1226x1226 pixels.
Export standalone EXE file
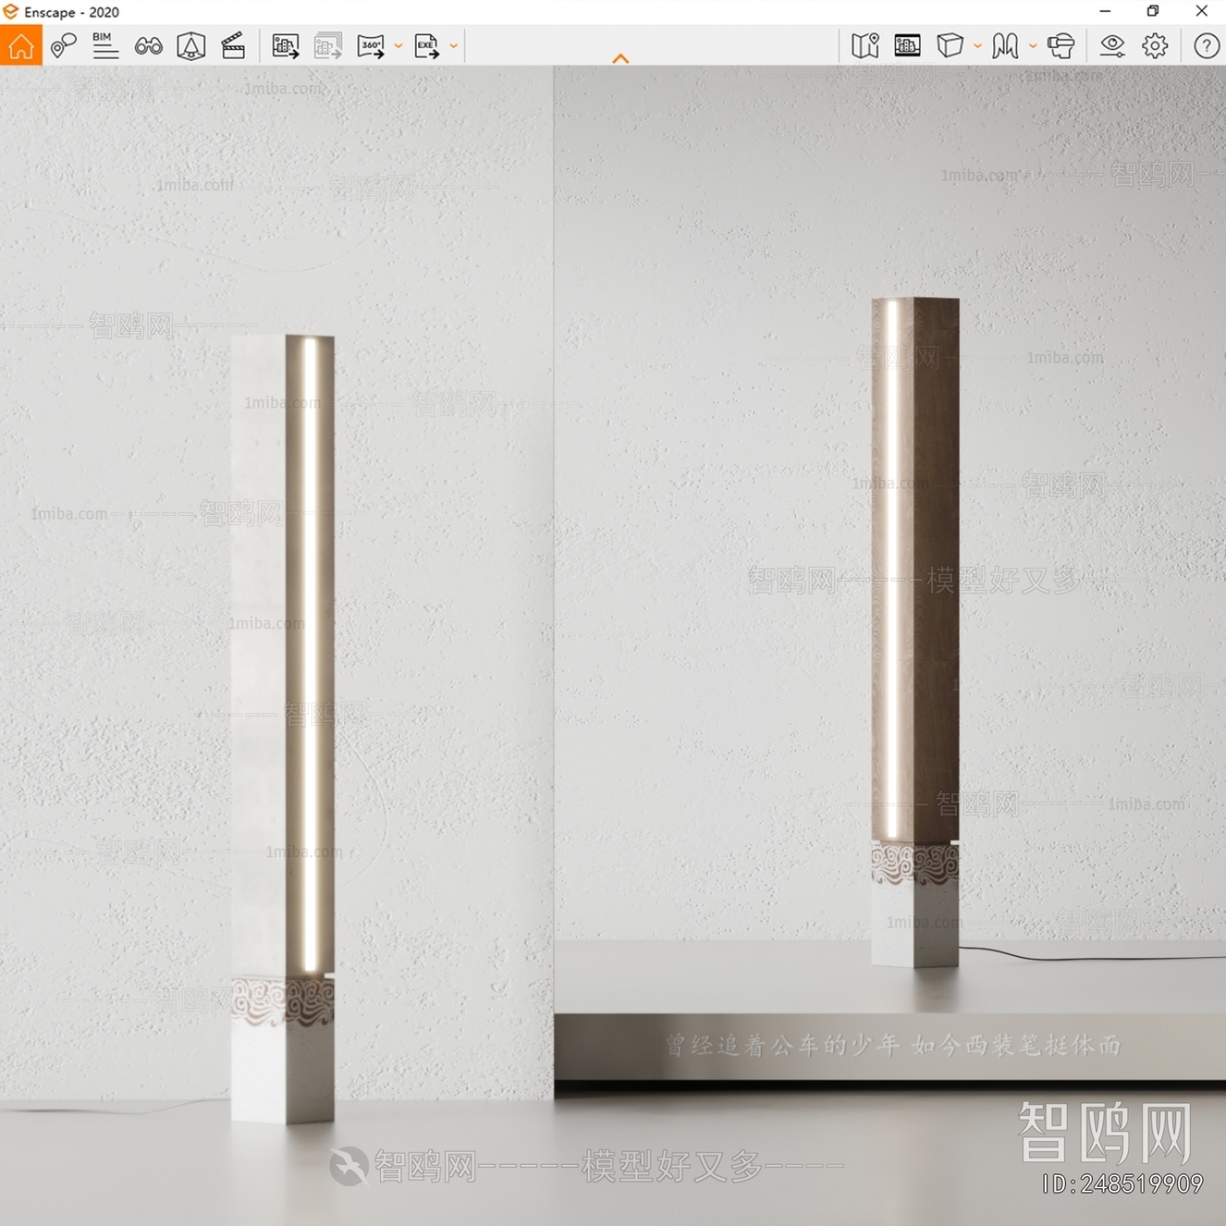pyautogui.click(x=427, y=46)
